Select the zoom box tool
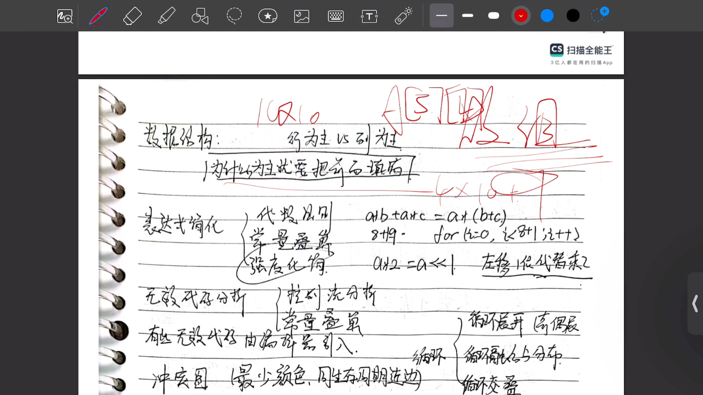The height and width of the screenshot is (395, 703). pos(65,16)
